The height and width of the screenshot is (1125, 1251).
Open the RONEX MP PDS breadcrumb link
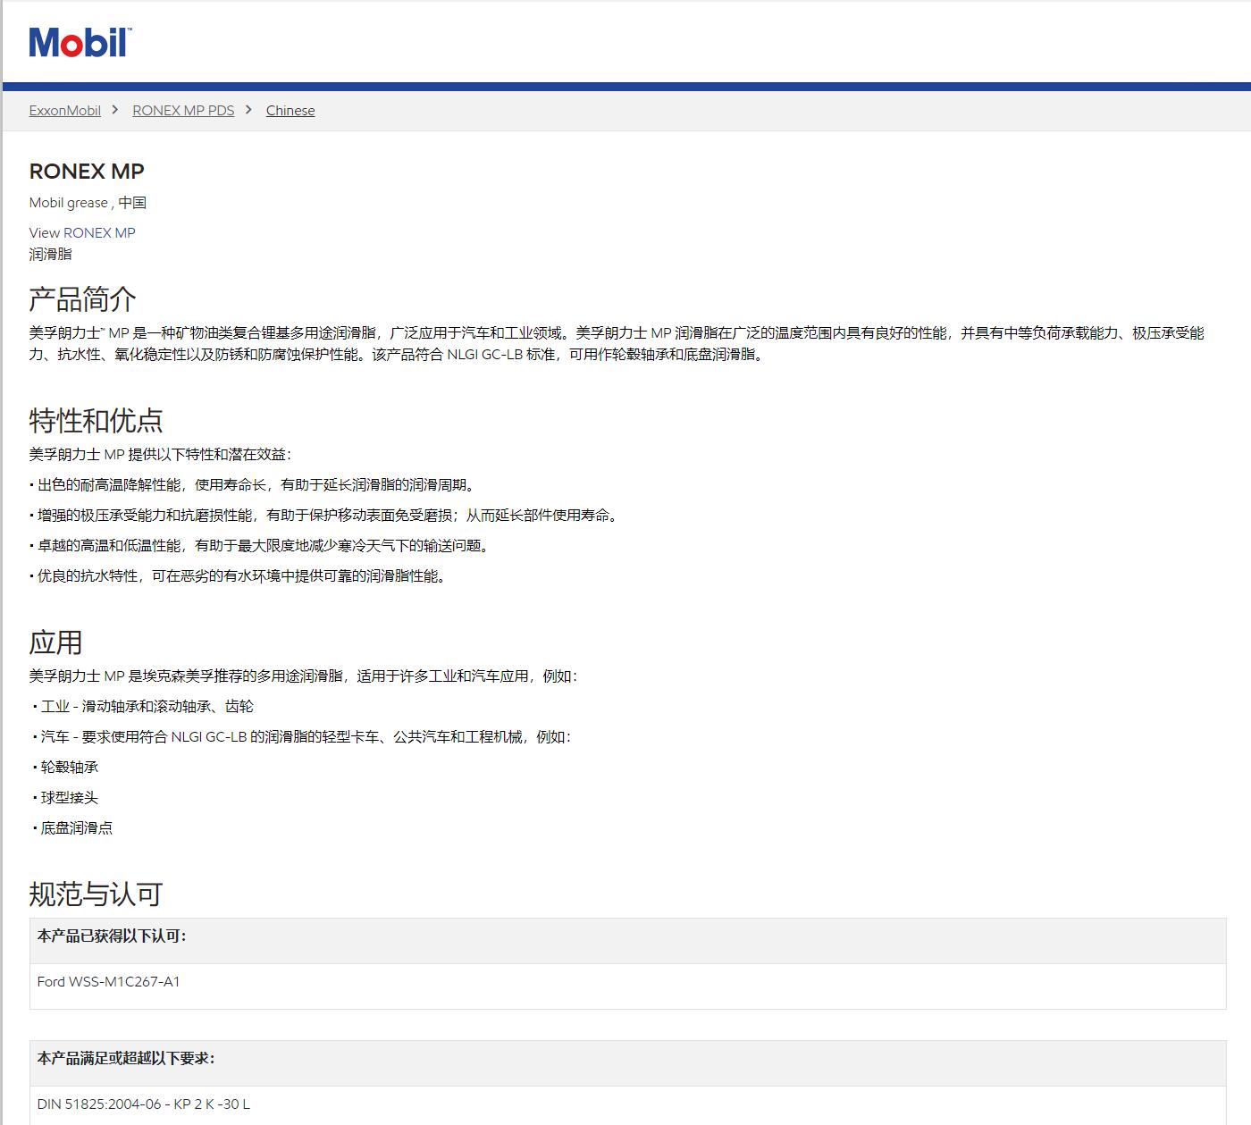[x=183, y=111]
